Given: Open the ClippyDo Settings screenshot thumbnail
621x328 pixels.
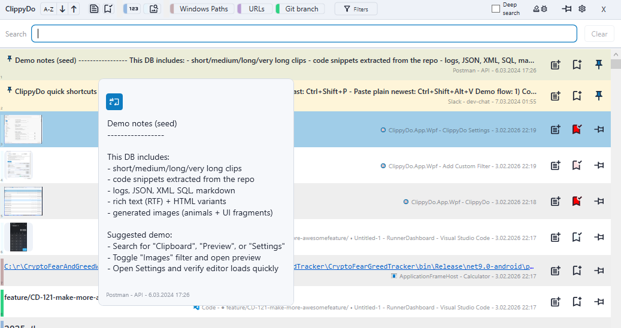Looking at the screenshot, I should [x=23, y=129].
